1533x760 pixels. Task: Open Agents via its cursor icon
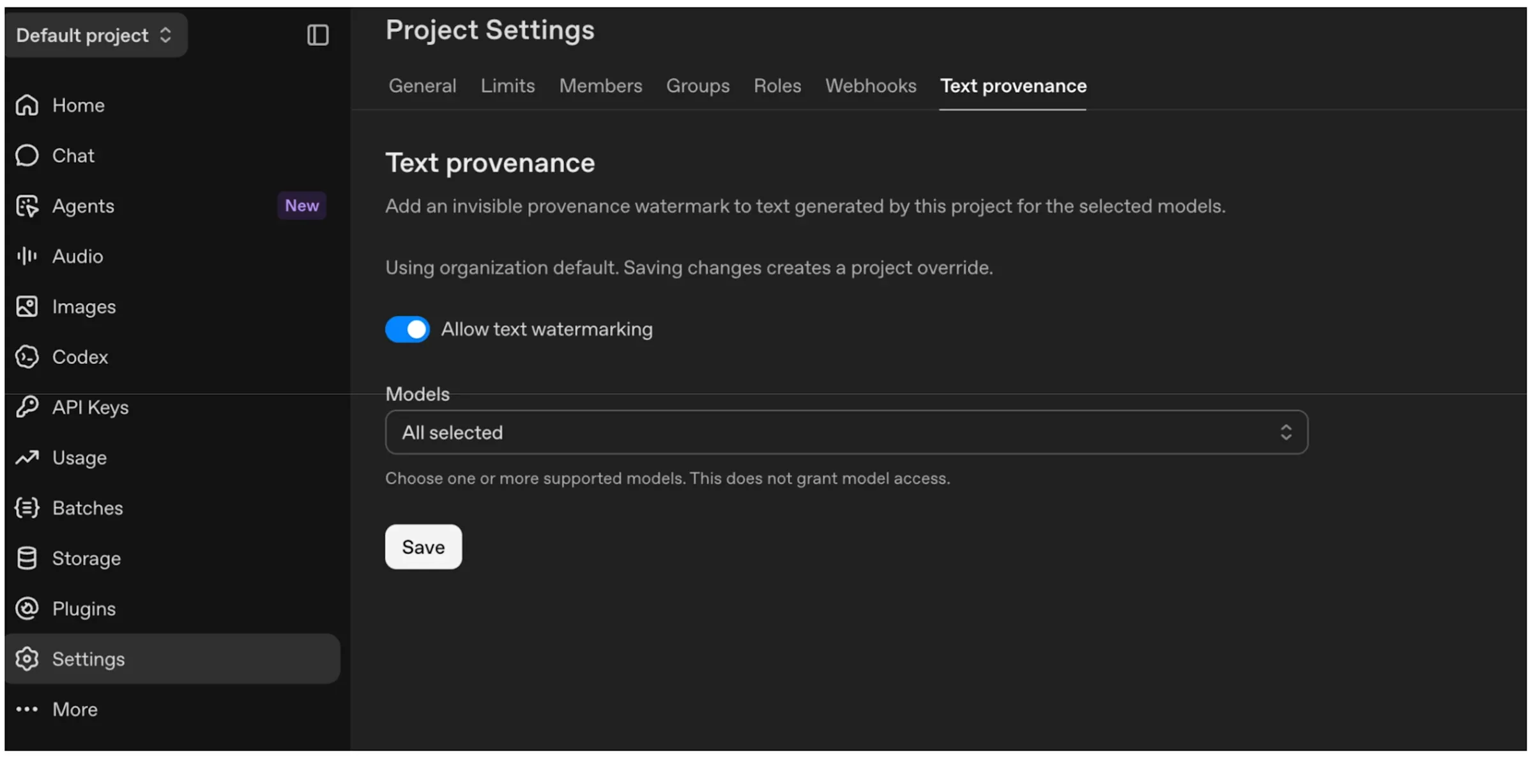[x=27, y=206]
